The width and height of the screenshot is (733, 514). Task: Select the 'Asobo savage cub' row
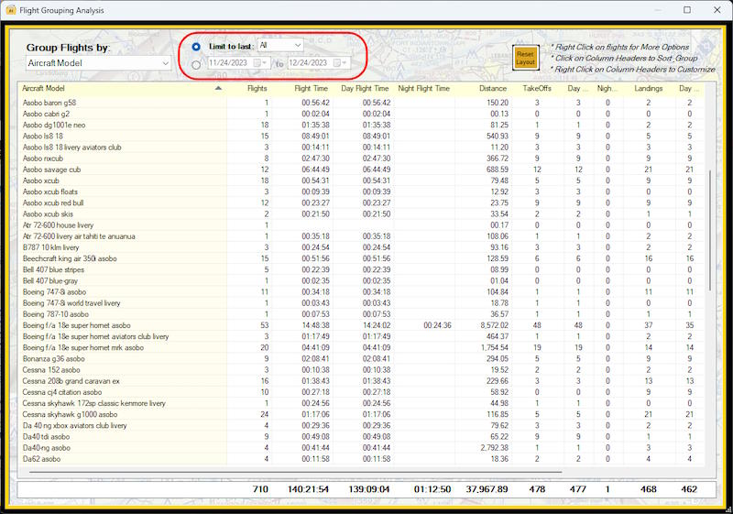click(x=360, y=170)
